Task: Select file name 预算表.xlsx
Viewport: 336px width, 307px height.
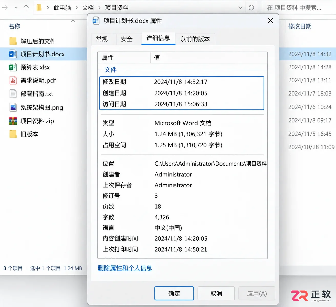Action: point(35,67)
